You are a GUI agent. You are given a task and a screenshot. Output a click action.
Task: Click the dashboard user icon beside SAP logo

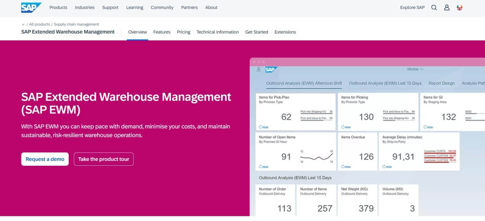[258, 69]
